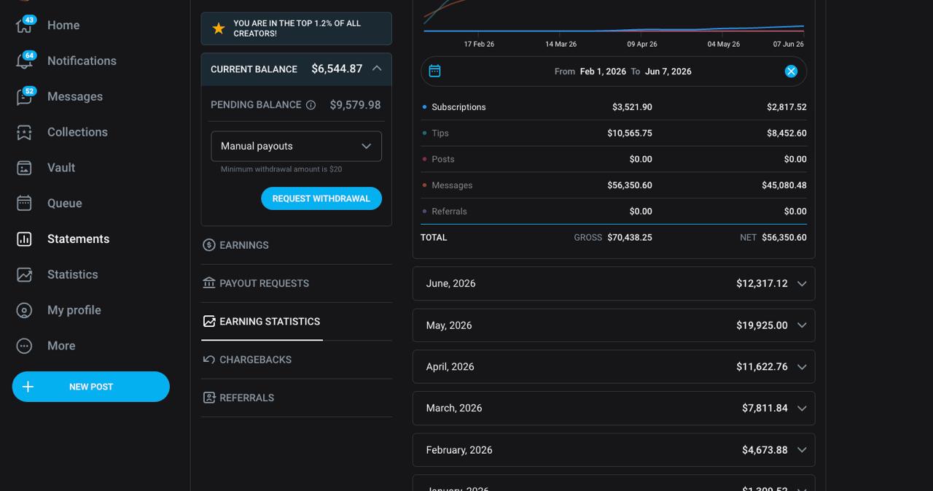
Task: Open the Messages chat icon
Action: point(24,97)
